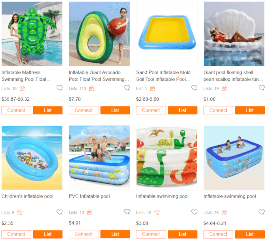Click Connect for Inflatable Mattress turtle float

pyautogui.click(x=16, y=110)
